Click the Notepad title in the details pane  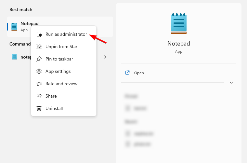point(178,44)
